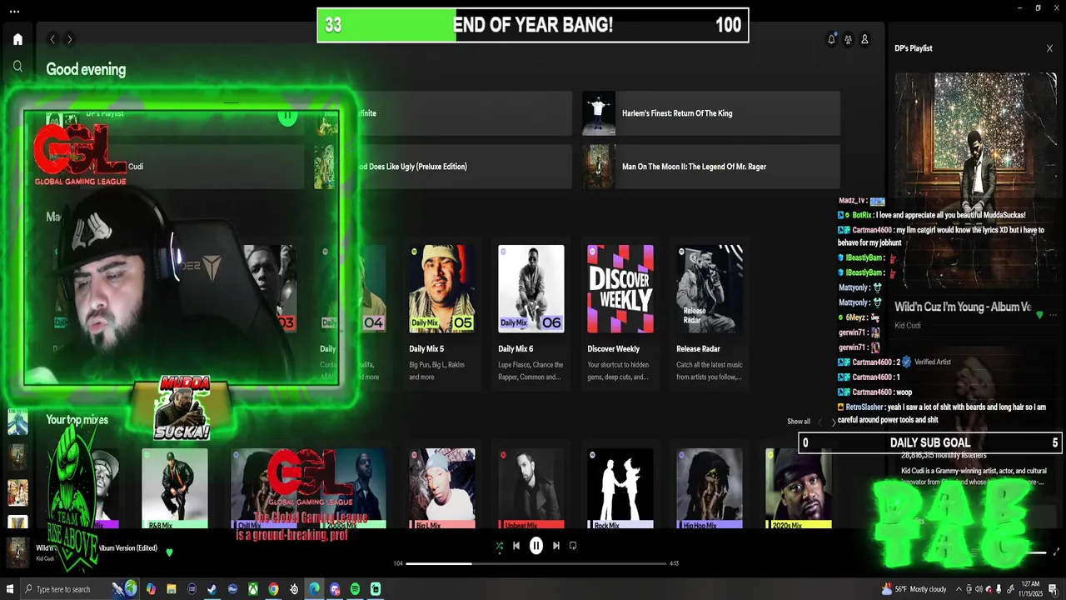The height and width of the screenshot is (600, 1066).
Task: Open the notifications bell
Action: [831, 39]
